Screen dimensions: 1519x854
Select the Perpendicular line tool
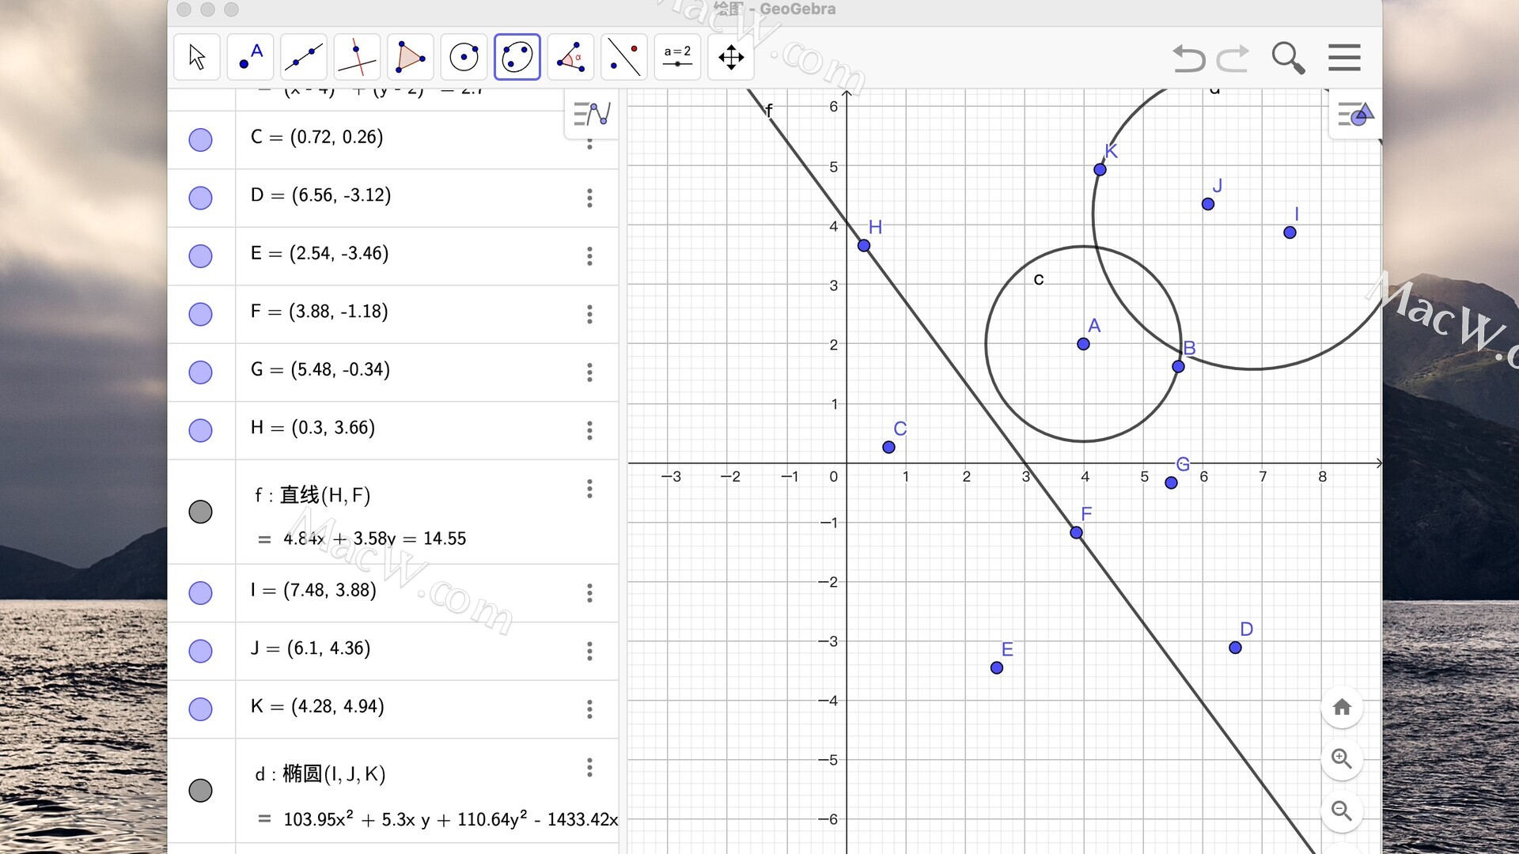pos(357,57)
